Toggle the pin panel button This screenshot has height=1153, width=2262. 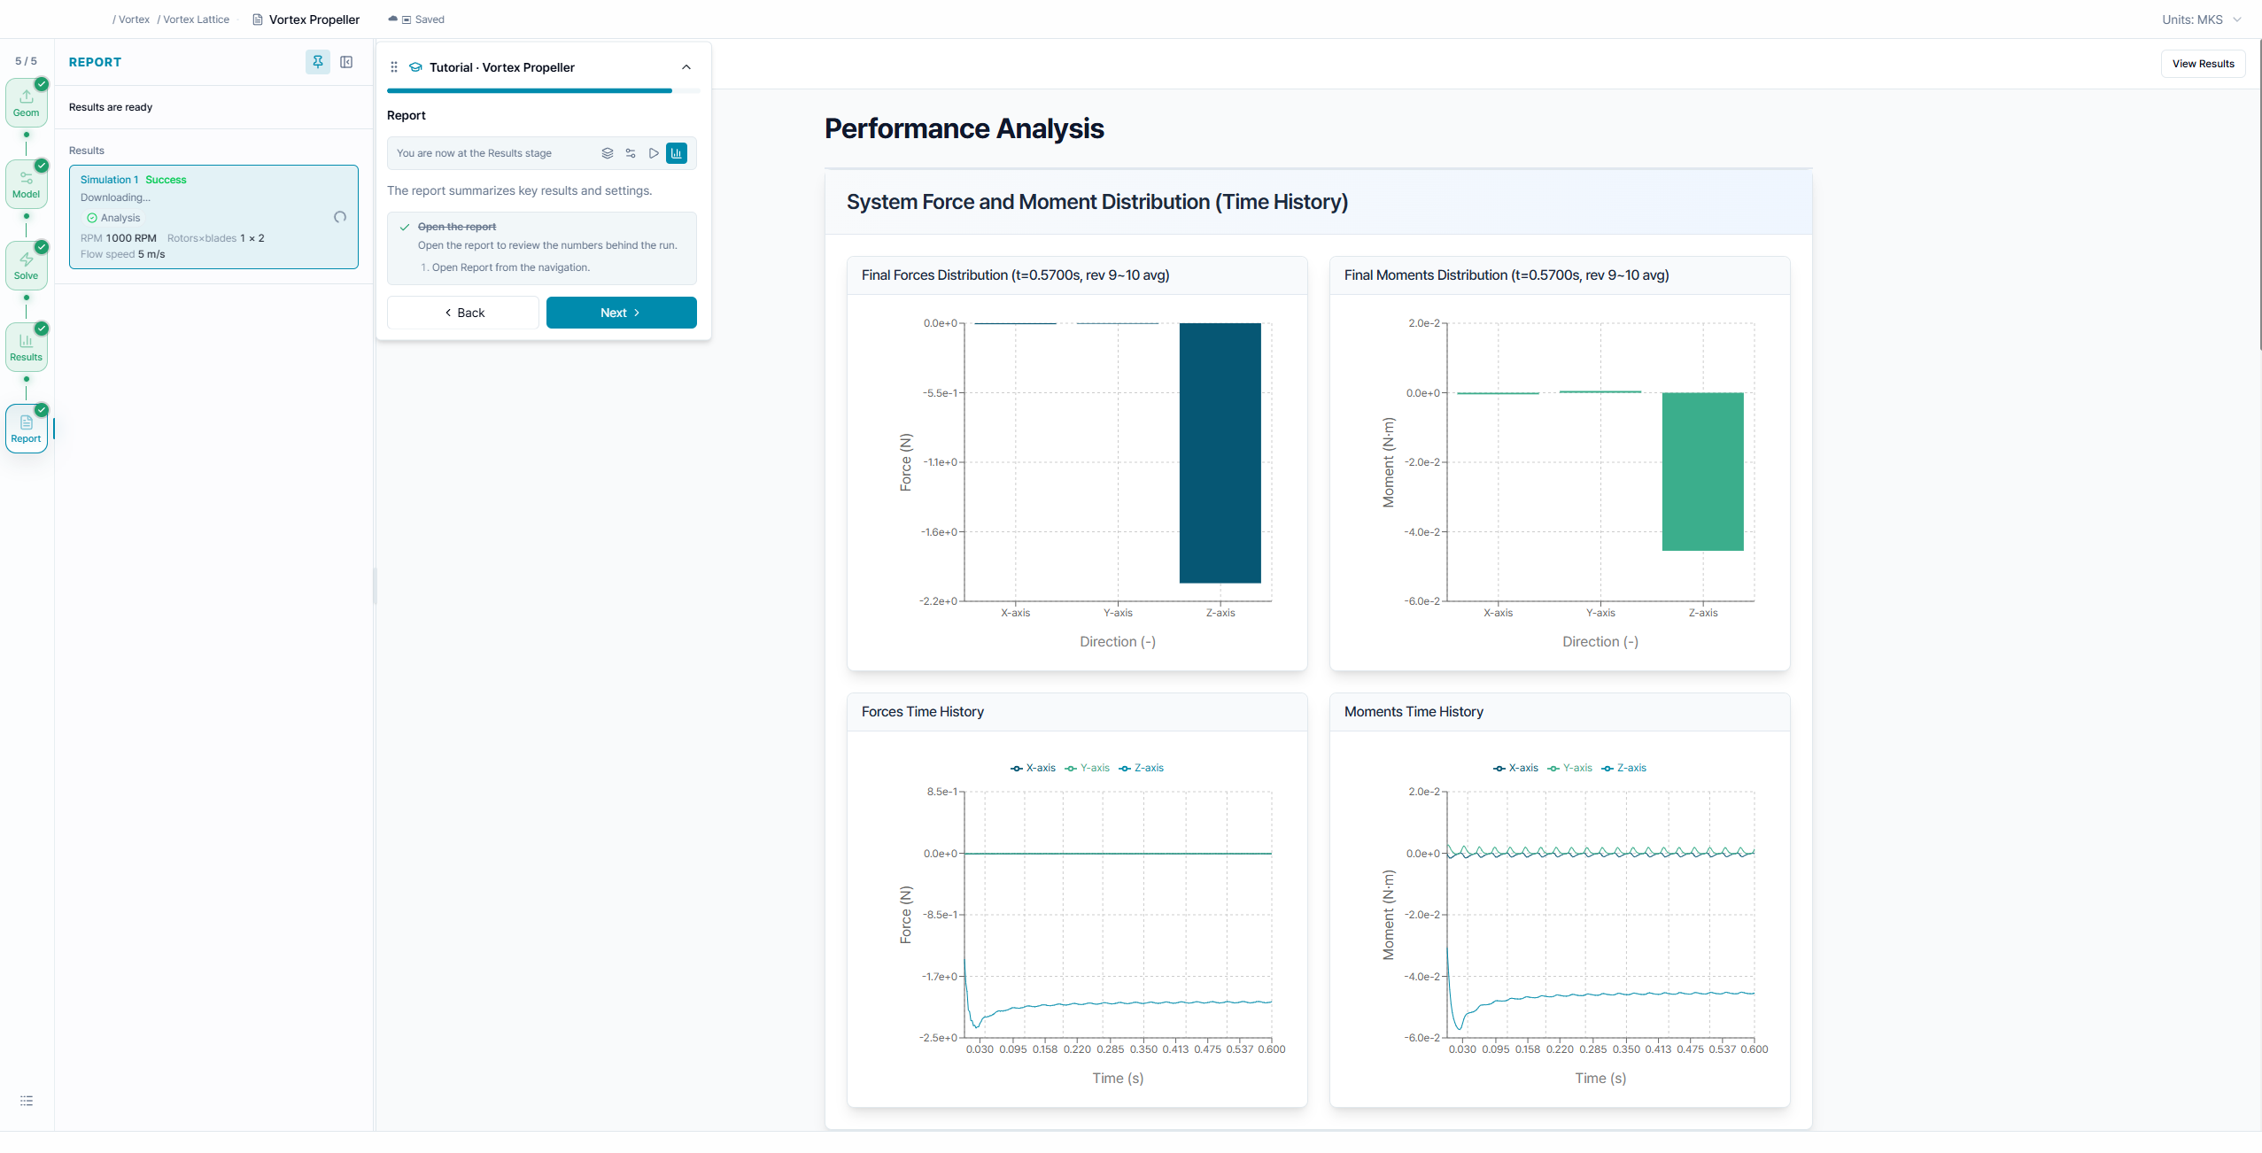tap(318, 62)
